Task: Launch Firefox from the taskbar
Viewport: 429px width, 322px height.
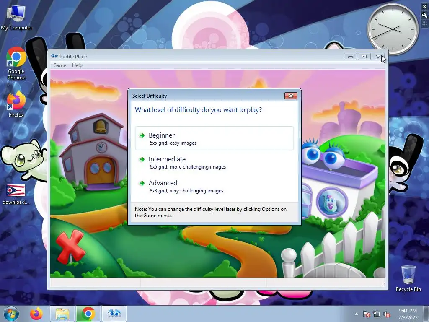Action: pos(36,314)
